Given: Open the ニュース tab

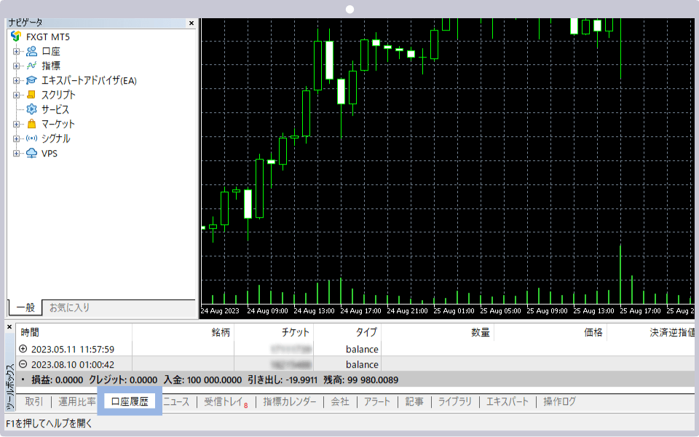Looking at the screenshot, I should click(176, 401).
